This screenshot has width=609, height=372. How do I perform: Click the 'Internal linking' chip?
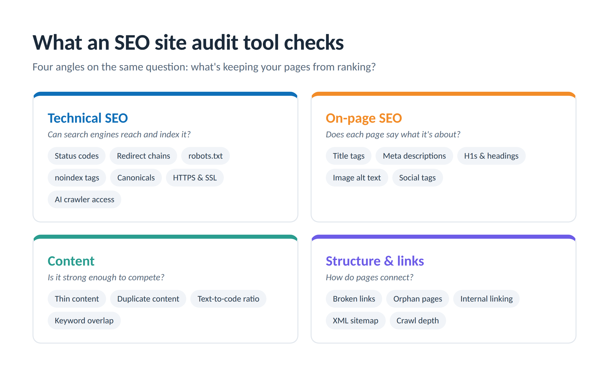click(486, 299)
